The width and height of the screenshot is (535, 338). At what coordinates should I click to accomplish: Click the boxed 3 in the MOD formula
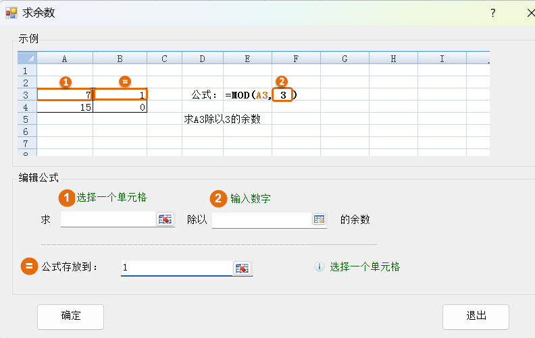(x=283, y=95)
